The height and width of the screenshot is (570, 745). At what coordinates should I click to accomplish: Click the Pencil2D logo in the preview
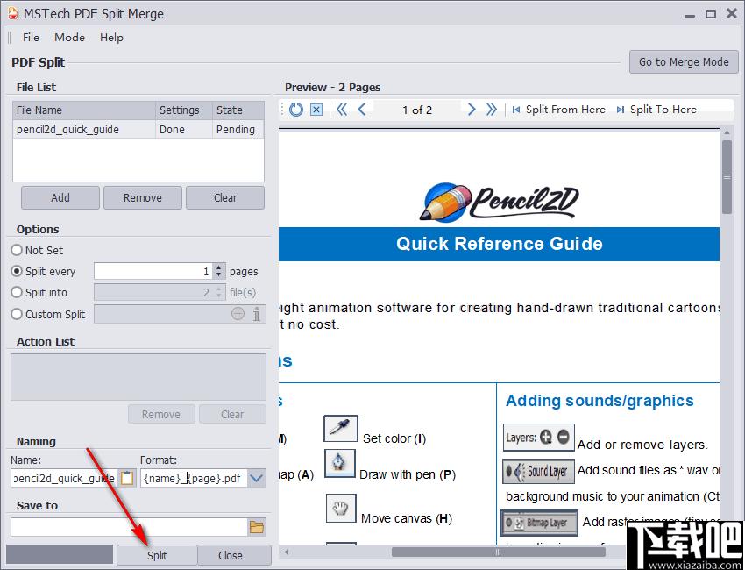coord(499,202)
